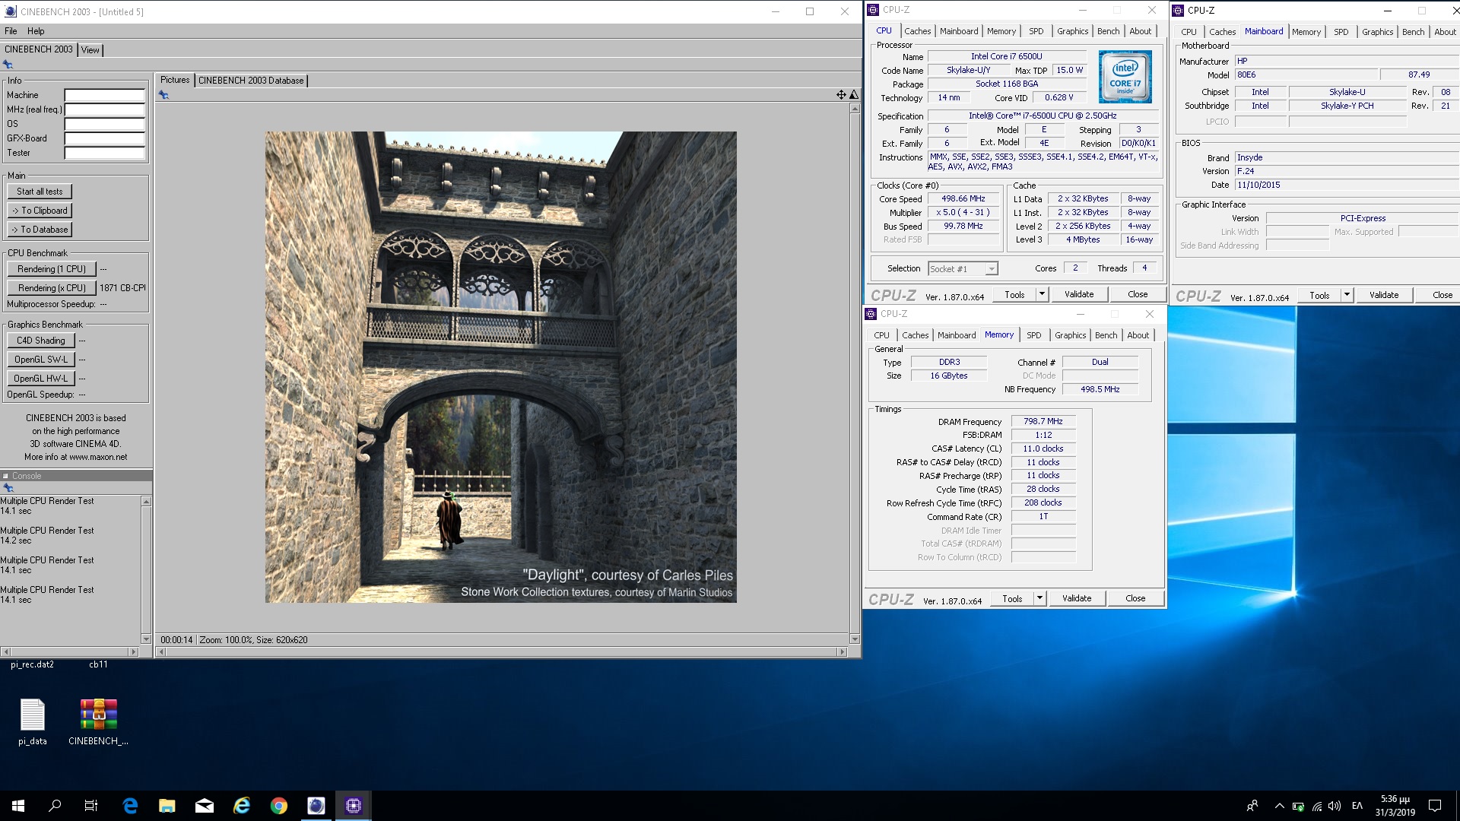
Task: Click the triangle icon in picture viewer toolbar
Action: pyautogui.click(x=854, y=95)
